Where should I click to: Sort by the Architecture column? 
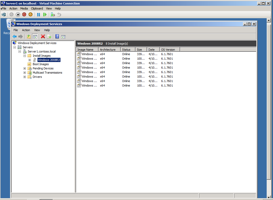110,50
